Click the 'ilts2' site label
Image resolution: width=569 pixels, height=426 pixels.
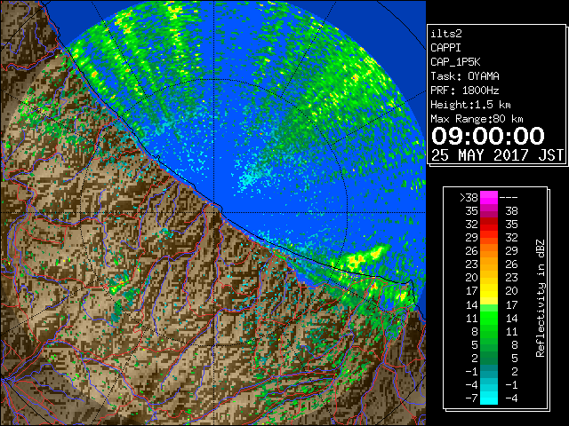(x=446, y=34)
